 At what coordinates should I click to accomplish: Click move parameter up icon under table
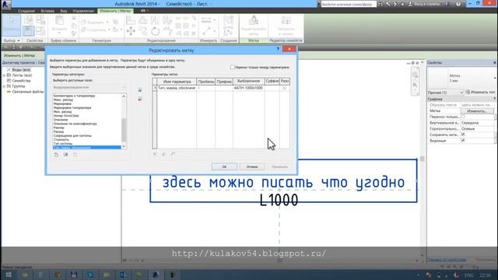pos(155,154)
